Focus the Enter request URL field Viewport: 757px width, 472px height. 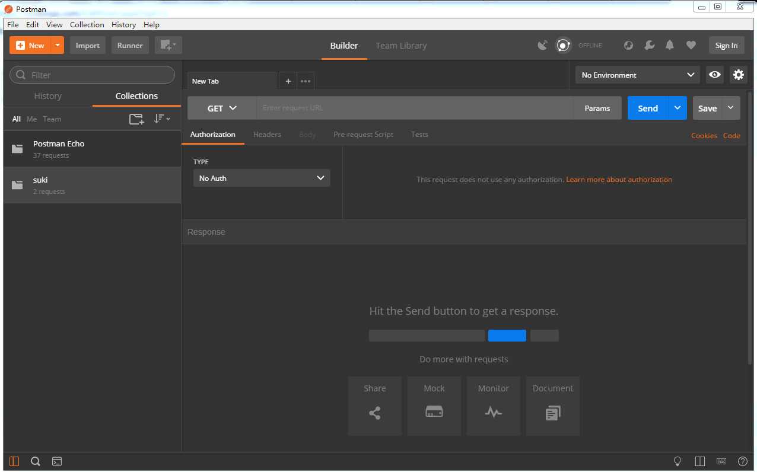pyautogui.click(x=415, y=108)
